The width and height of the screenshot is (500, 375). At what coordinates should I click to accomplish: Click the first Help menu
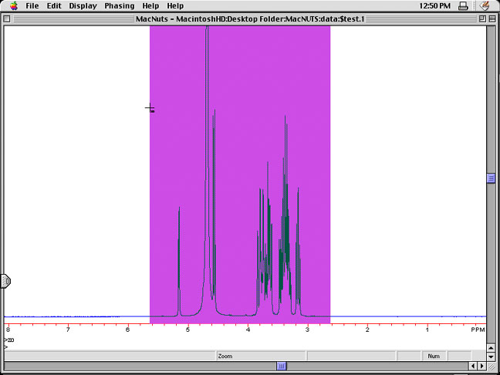coord(150,5)
